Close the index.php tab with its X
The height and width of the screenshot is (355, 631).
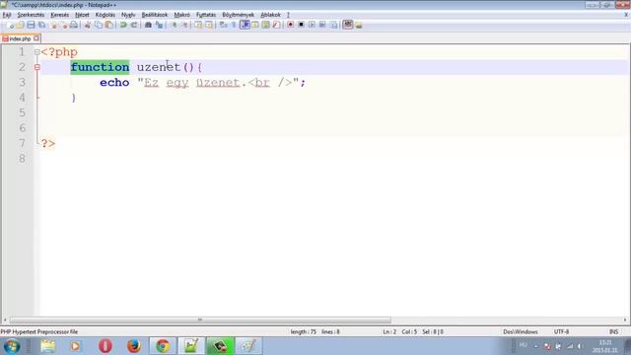point(36,38)
